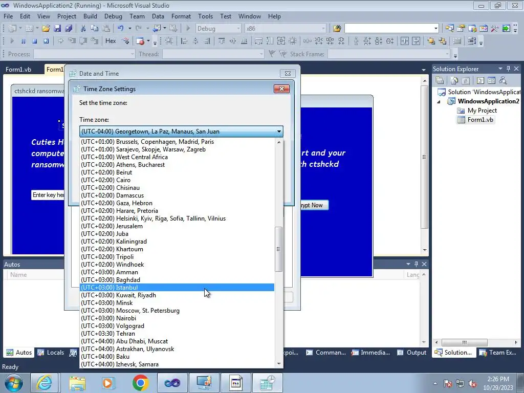Open Properties Window toolbar icon
The height and width of the screenshot is (393, 524).
tap(461, 29)
